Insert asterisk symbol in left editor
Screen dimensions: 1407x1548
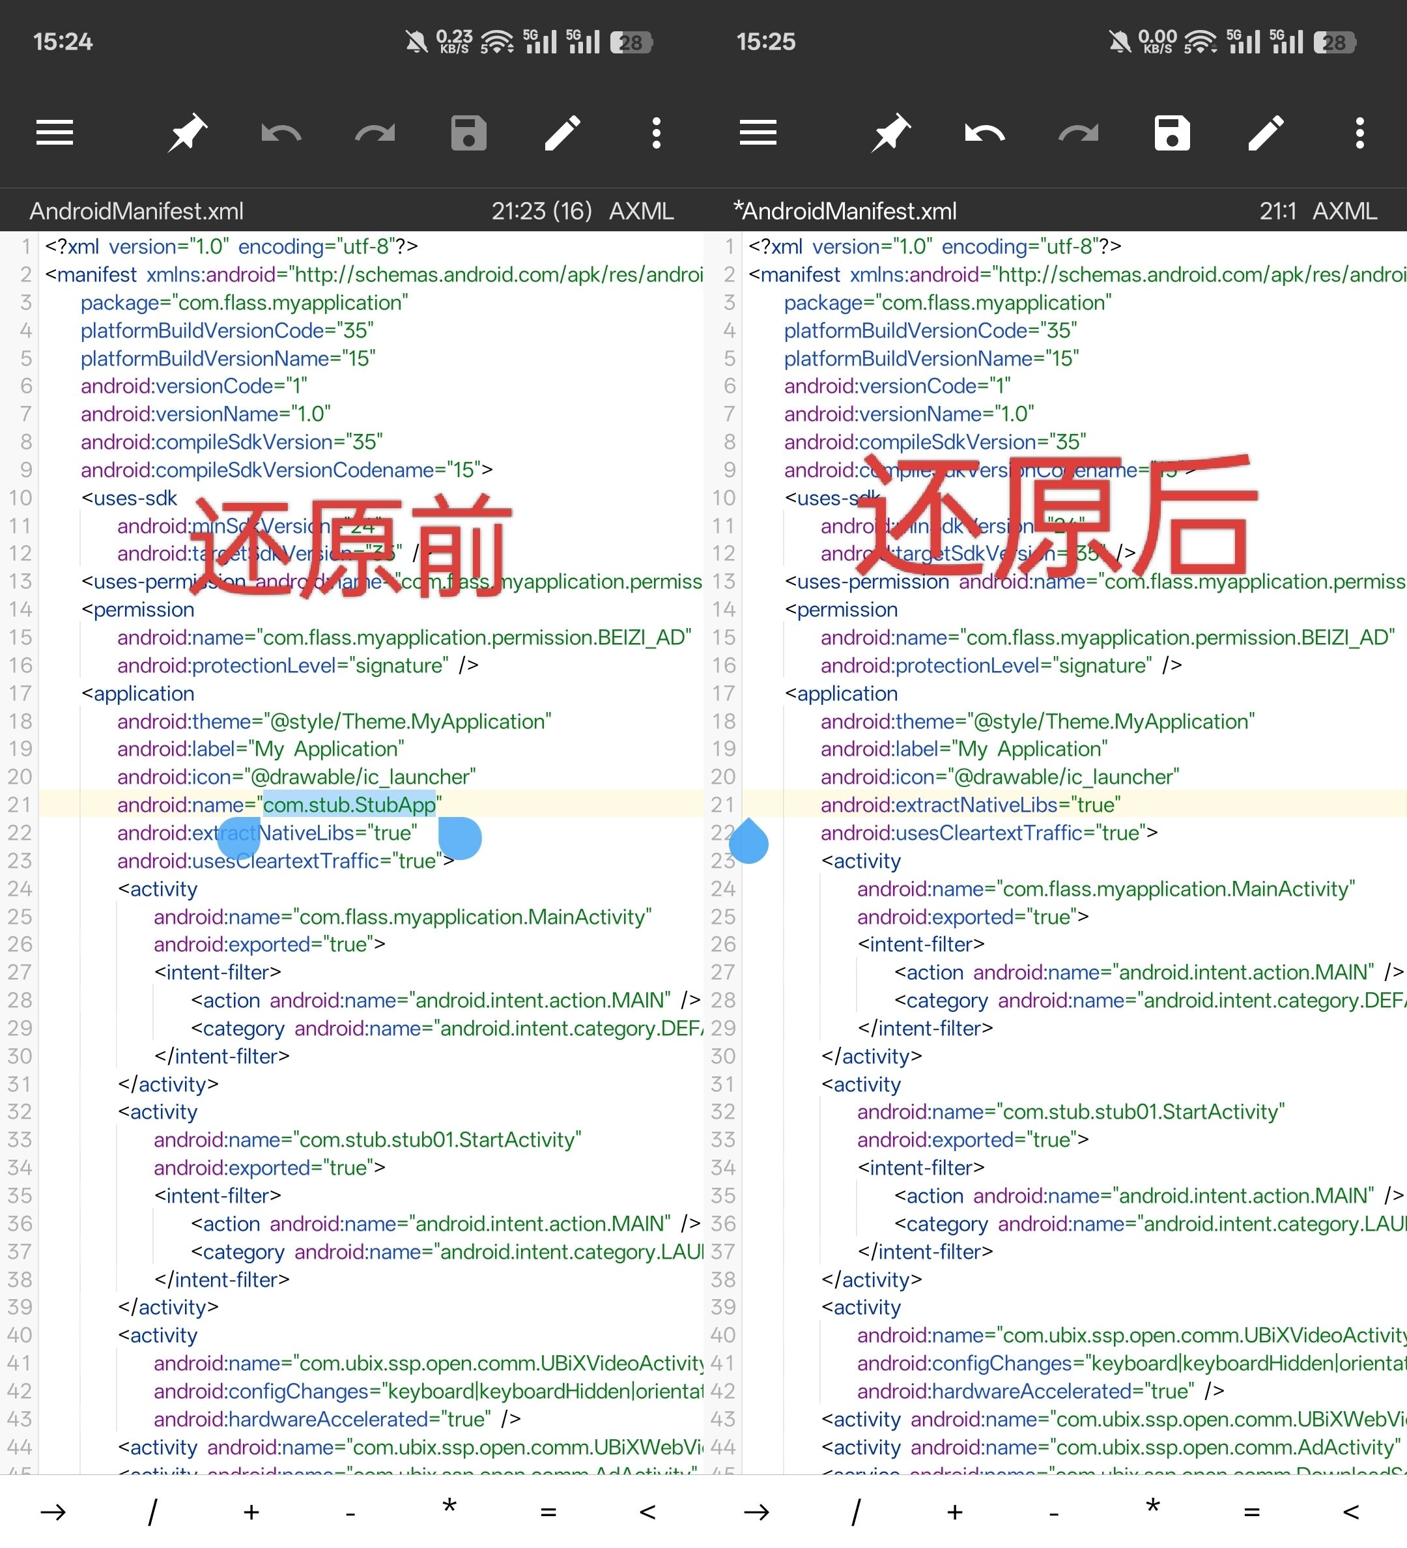(449, 1506)
